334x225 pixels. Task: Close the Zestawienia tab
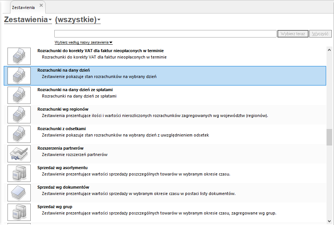click(41, 5)
